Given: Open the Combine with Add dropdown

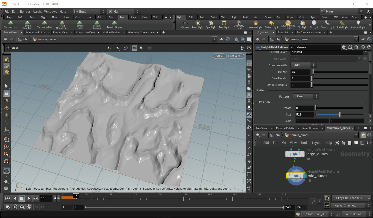Looking at the screenshot, I should coord(303,65).
